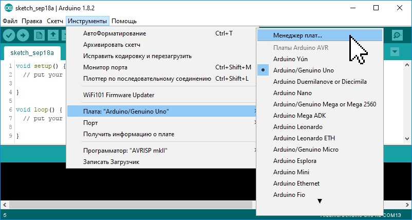
Task: Choose Исправить кодировку и перезагрузить
Action: coord(161,56)
